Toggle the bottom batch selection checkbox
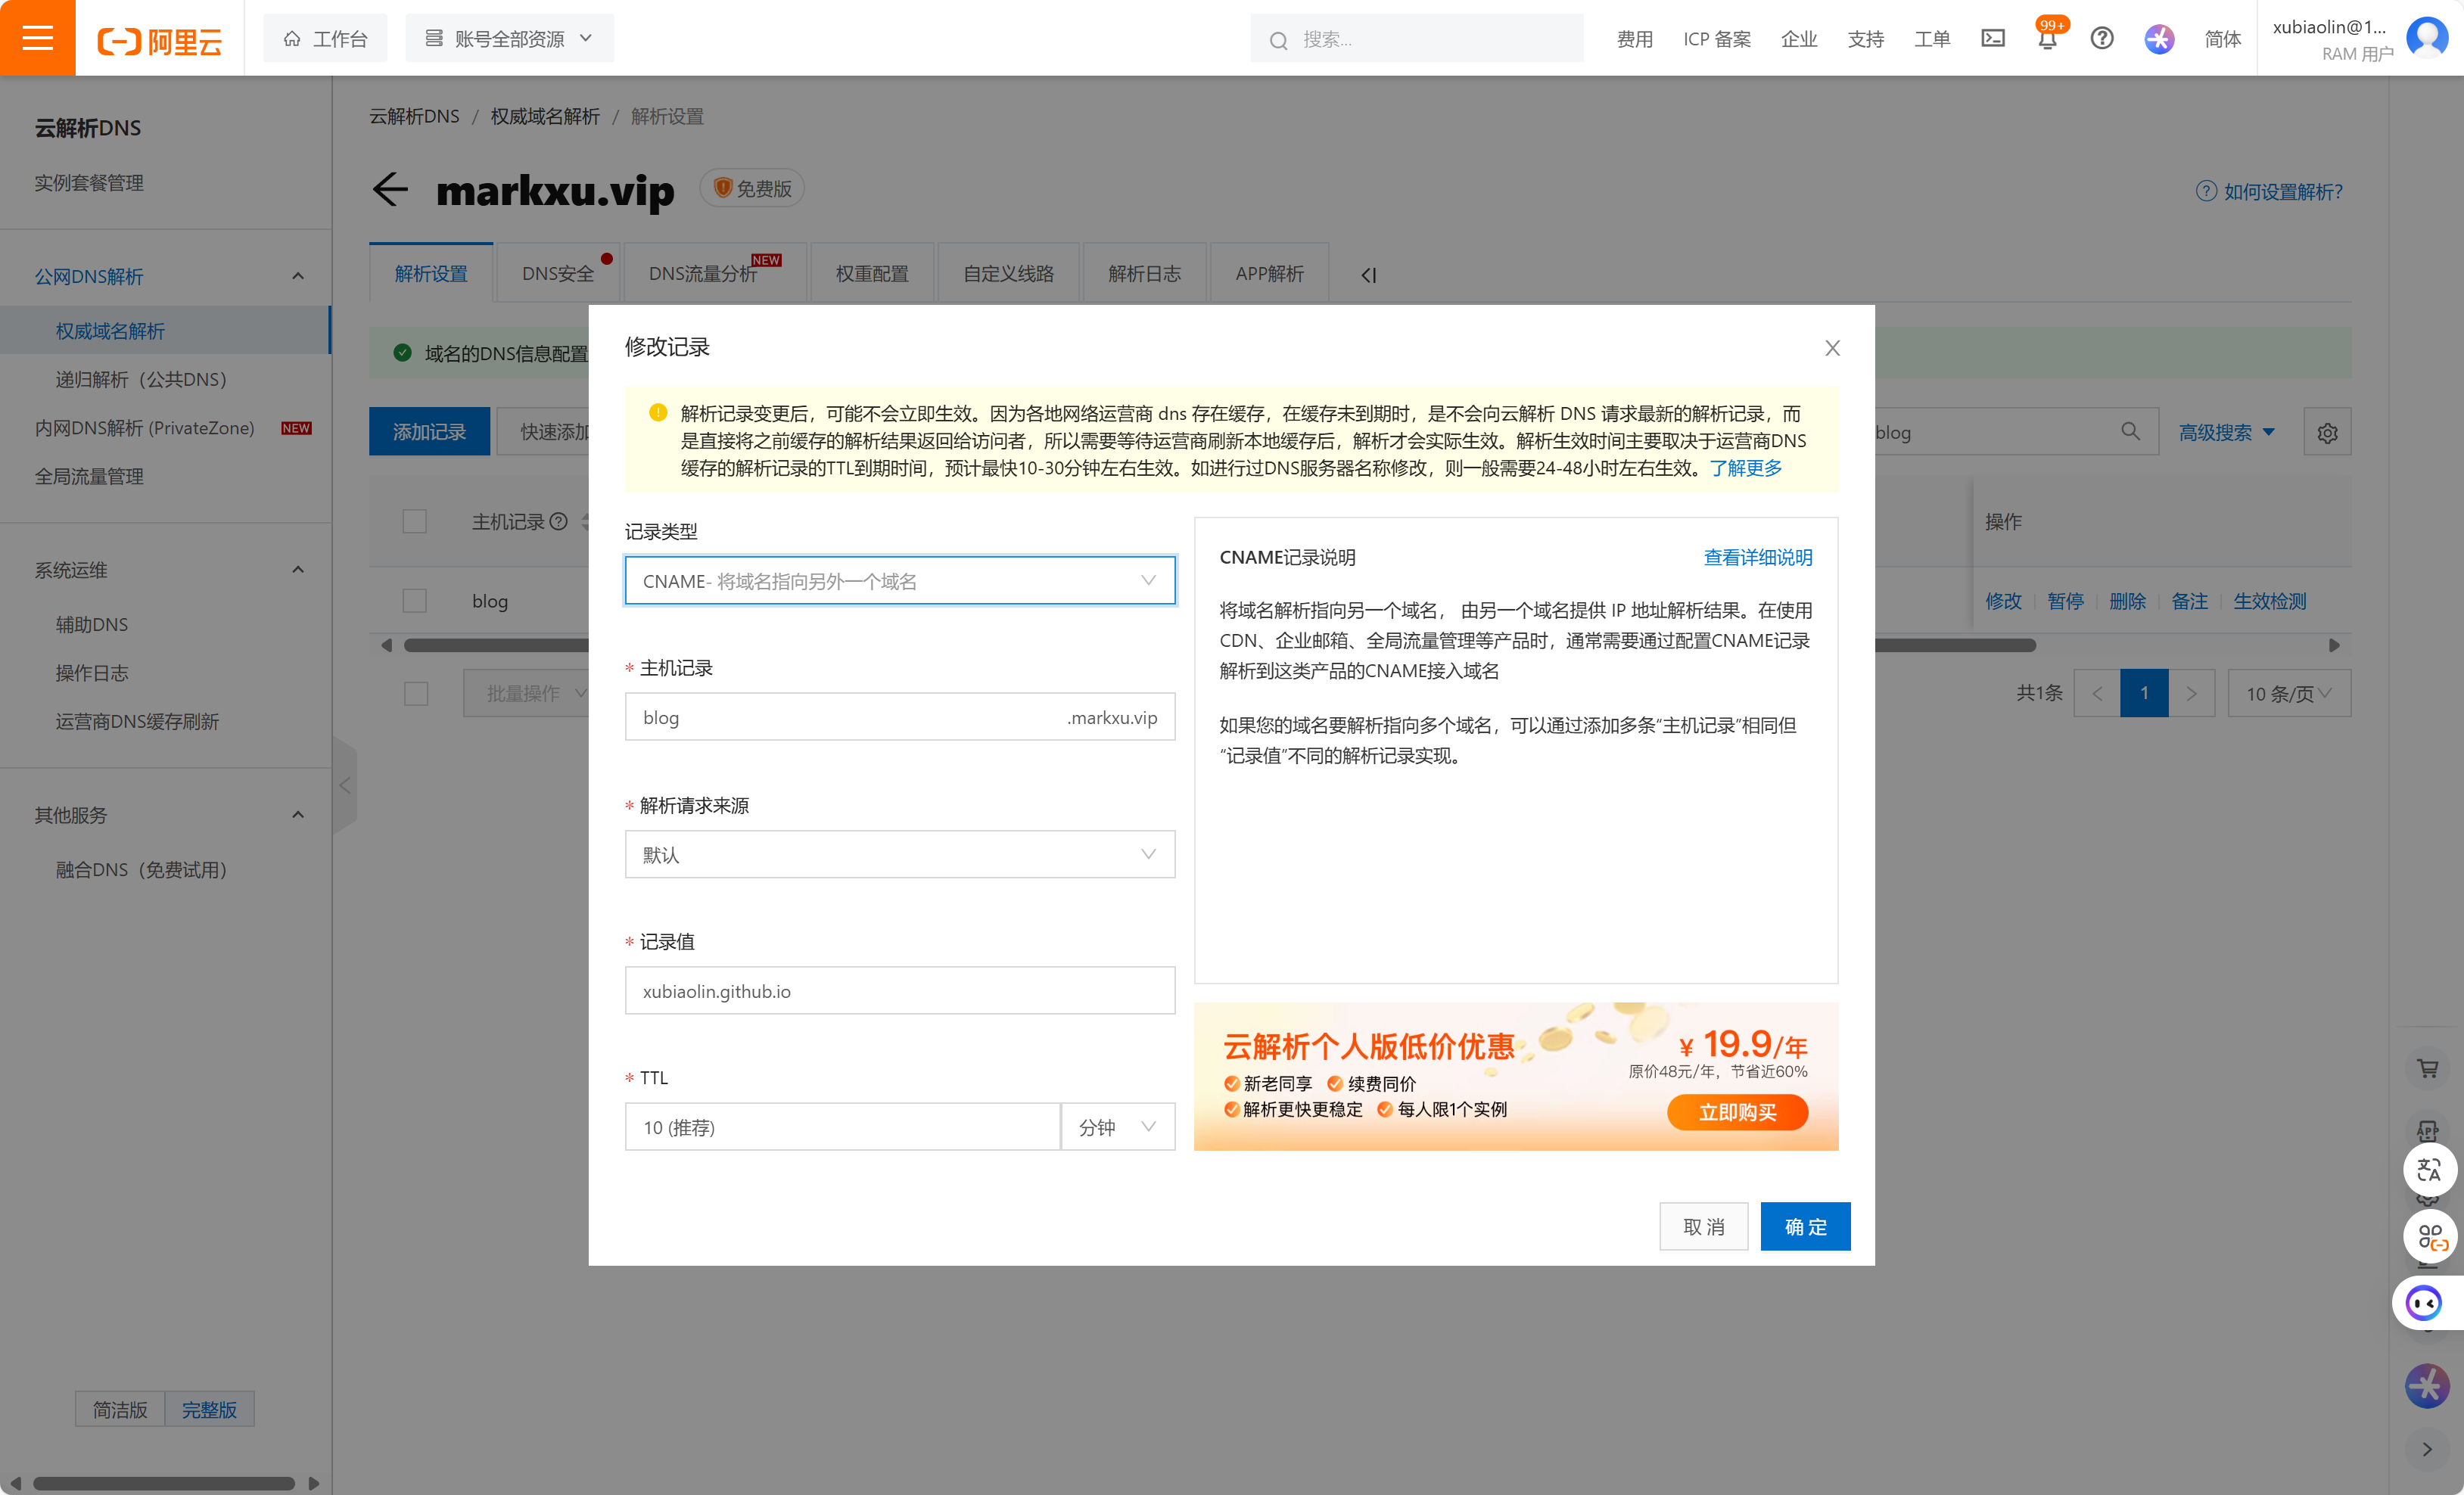 tap(416, 693)
